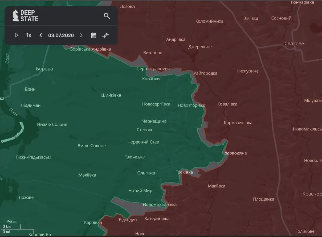Viewport: 322px width, 237px height.
Task: Open the map search magnifier
Action: coord(107,16)
